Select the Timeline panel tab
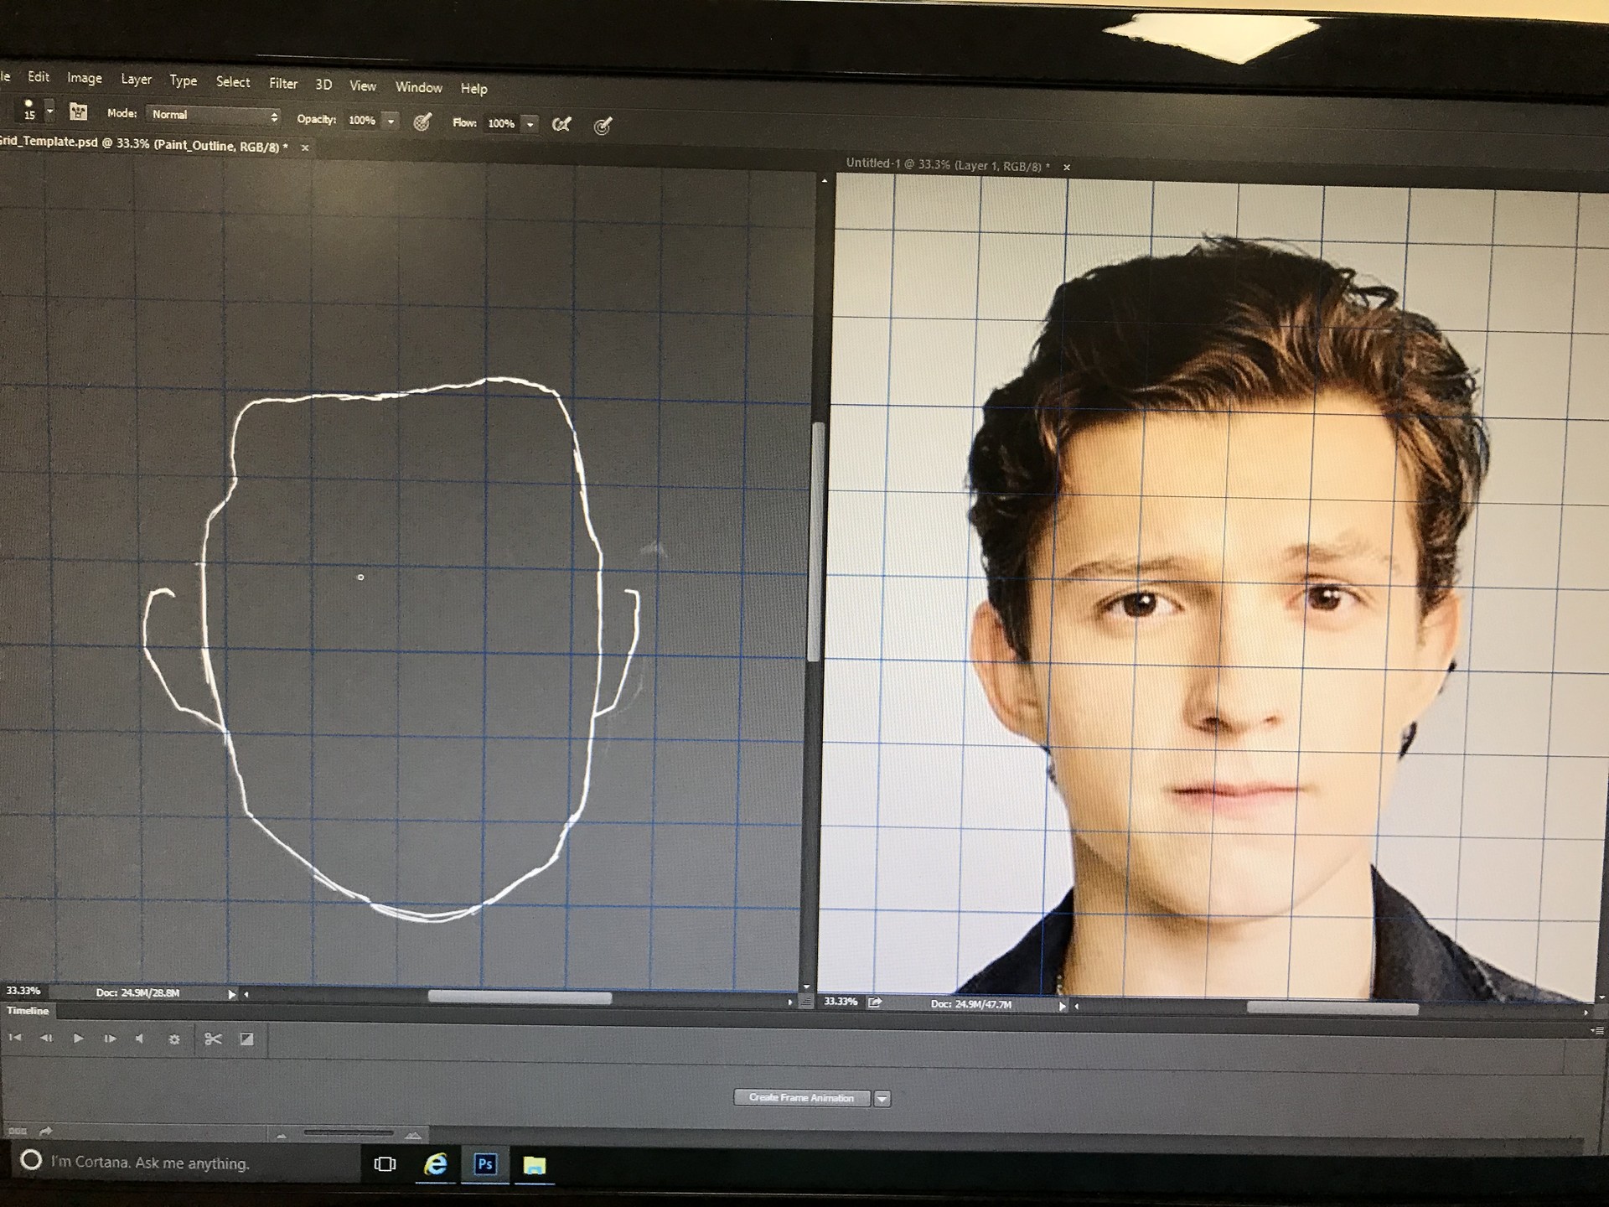The image size is (1609, 1207). point(28,1011)
